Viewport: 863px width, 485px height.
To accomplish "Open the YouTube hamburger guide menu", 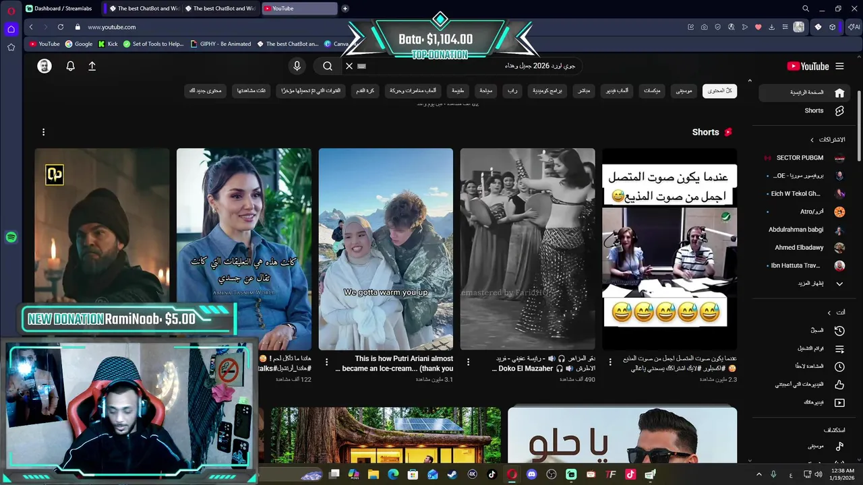I will tap(839, 66).
